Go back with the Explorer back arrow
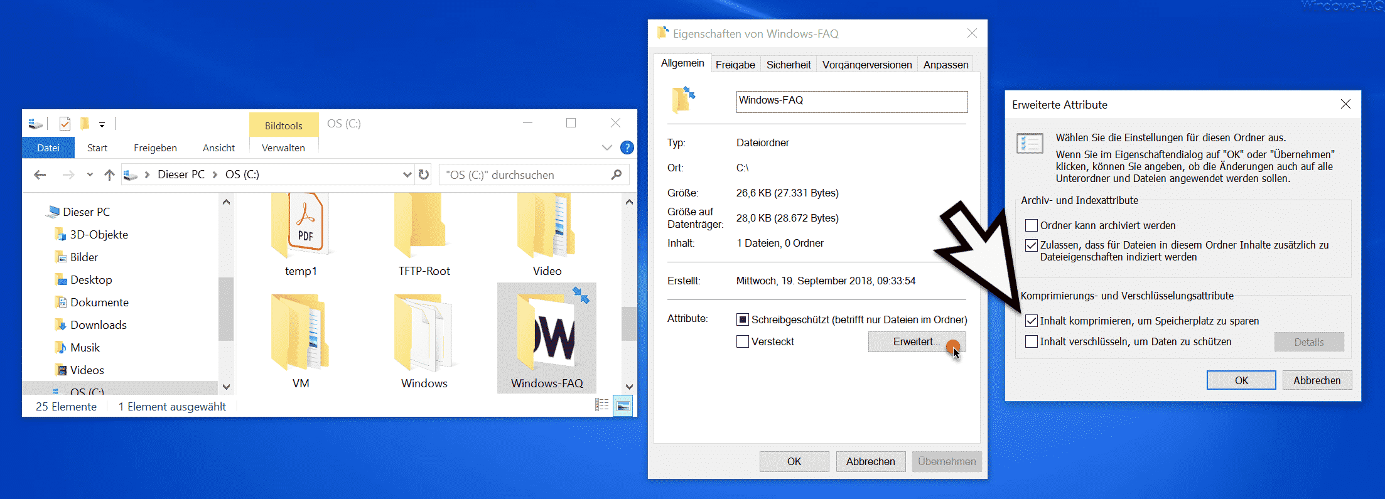1385x499 pixels. [x=40, y=174]
